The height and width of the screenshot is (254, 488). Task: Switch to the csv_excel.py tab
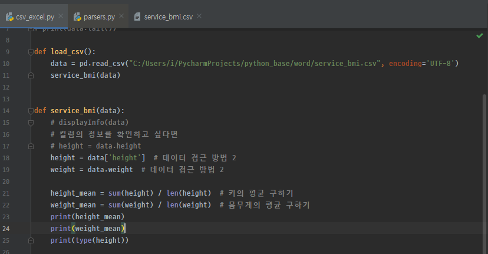pos(35,17)
